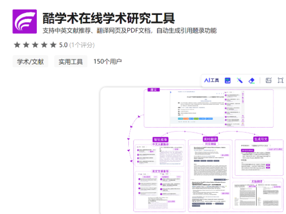Open the AI工具 label in floating toolbar
Screen dimensions: 286x214
pos(212,80)
